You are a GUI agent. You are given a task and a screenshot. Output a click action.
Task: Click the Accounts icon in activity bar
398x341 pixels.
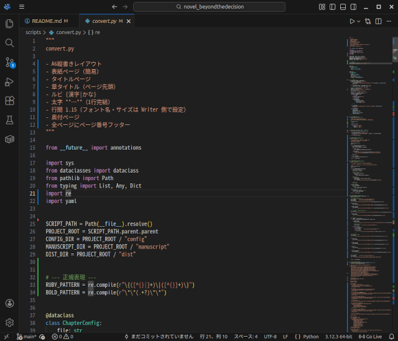tap(9, 303)
